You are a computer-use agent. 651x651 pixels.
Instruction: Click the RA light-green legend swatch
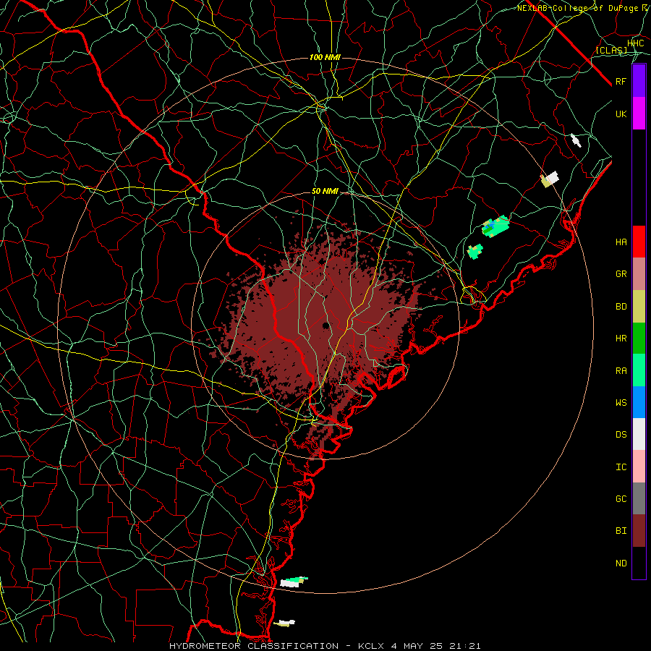639,370
